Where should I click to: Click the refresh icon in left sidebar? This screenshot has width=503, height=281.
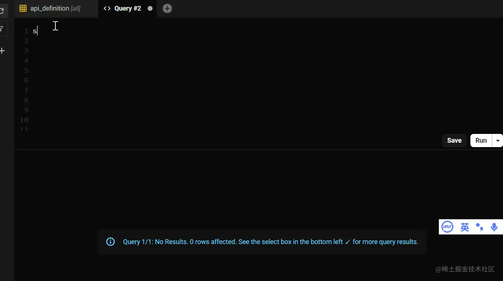[2, 11]
